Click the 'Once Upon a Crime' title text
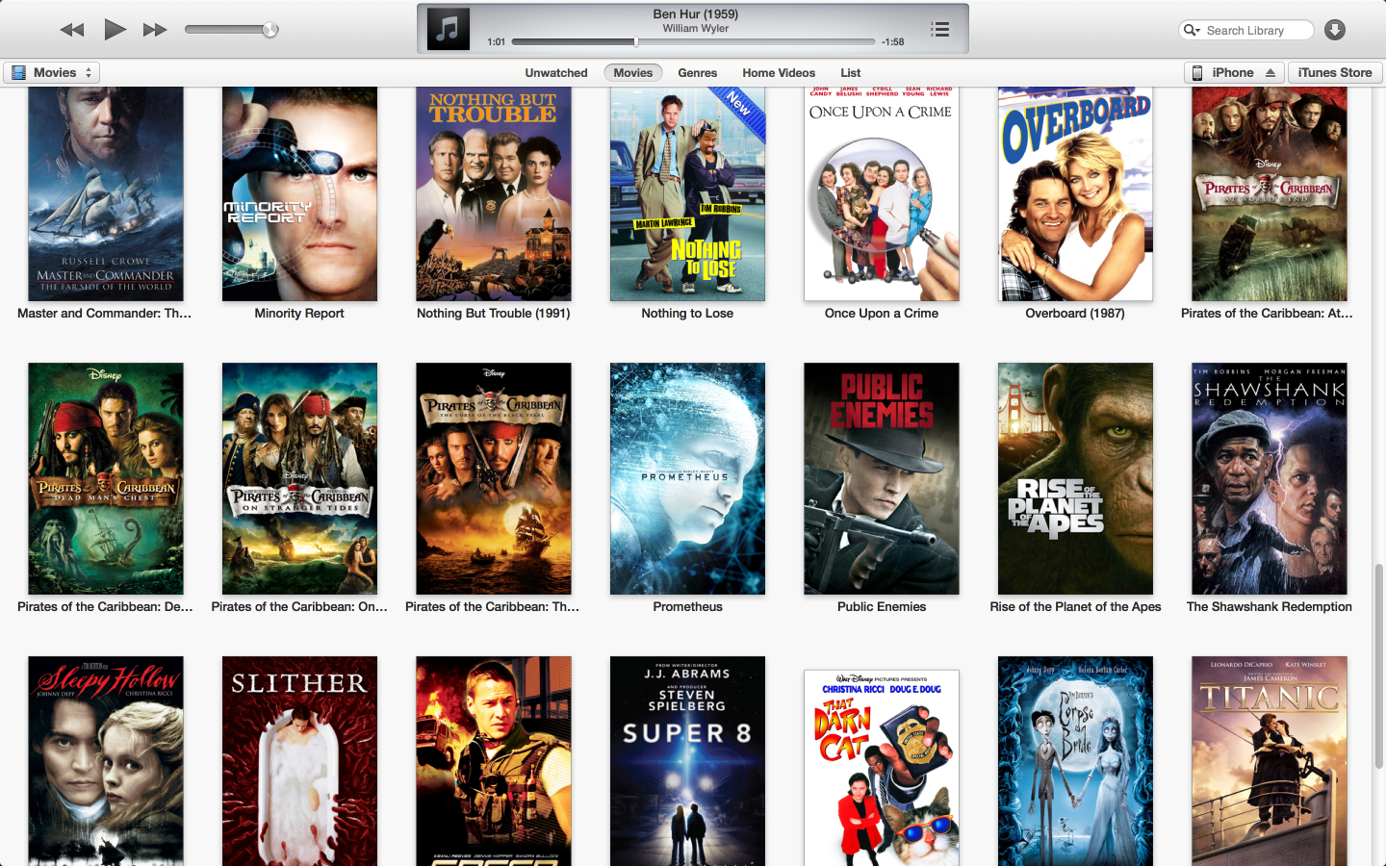Viewport: 1386px width, 866px height. 882,314
